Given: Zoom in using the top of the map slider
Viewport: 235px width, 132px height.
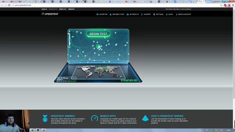Looking at the screenshot, I should tap(69, 32).
